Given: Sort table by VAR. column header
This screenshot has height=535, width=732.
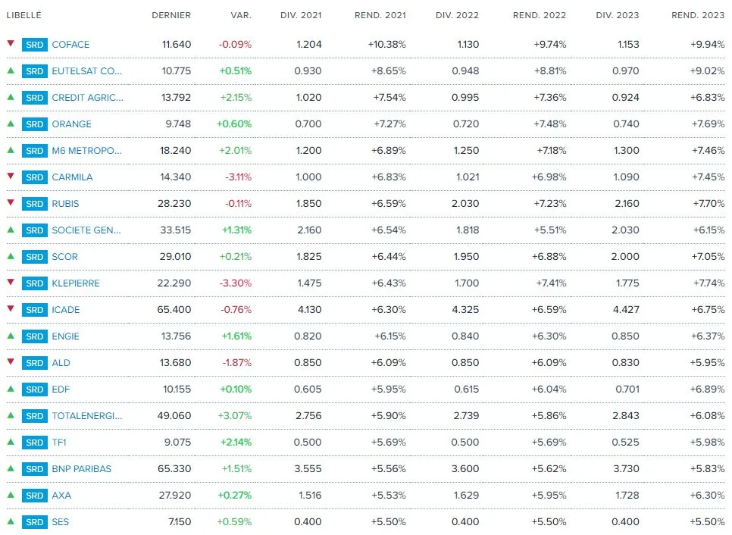Looking at the screenshot, I should (241, 15).
